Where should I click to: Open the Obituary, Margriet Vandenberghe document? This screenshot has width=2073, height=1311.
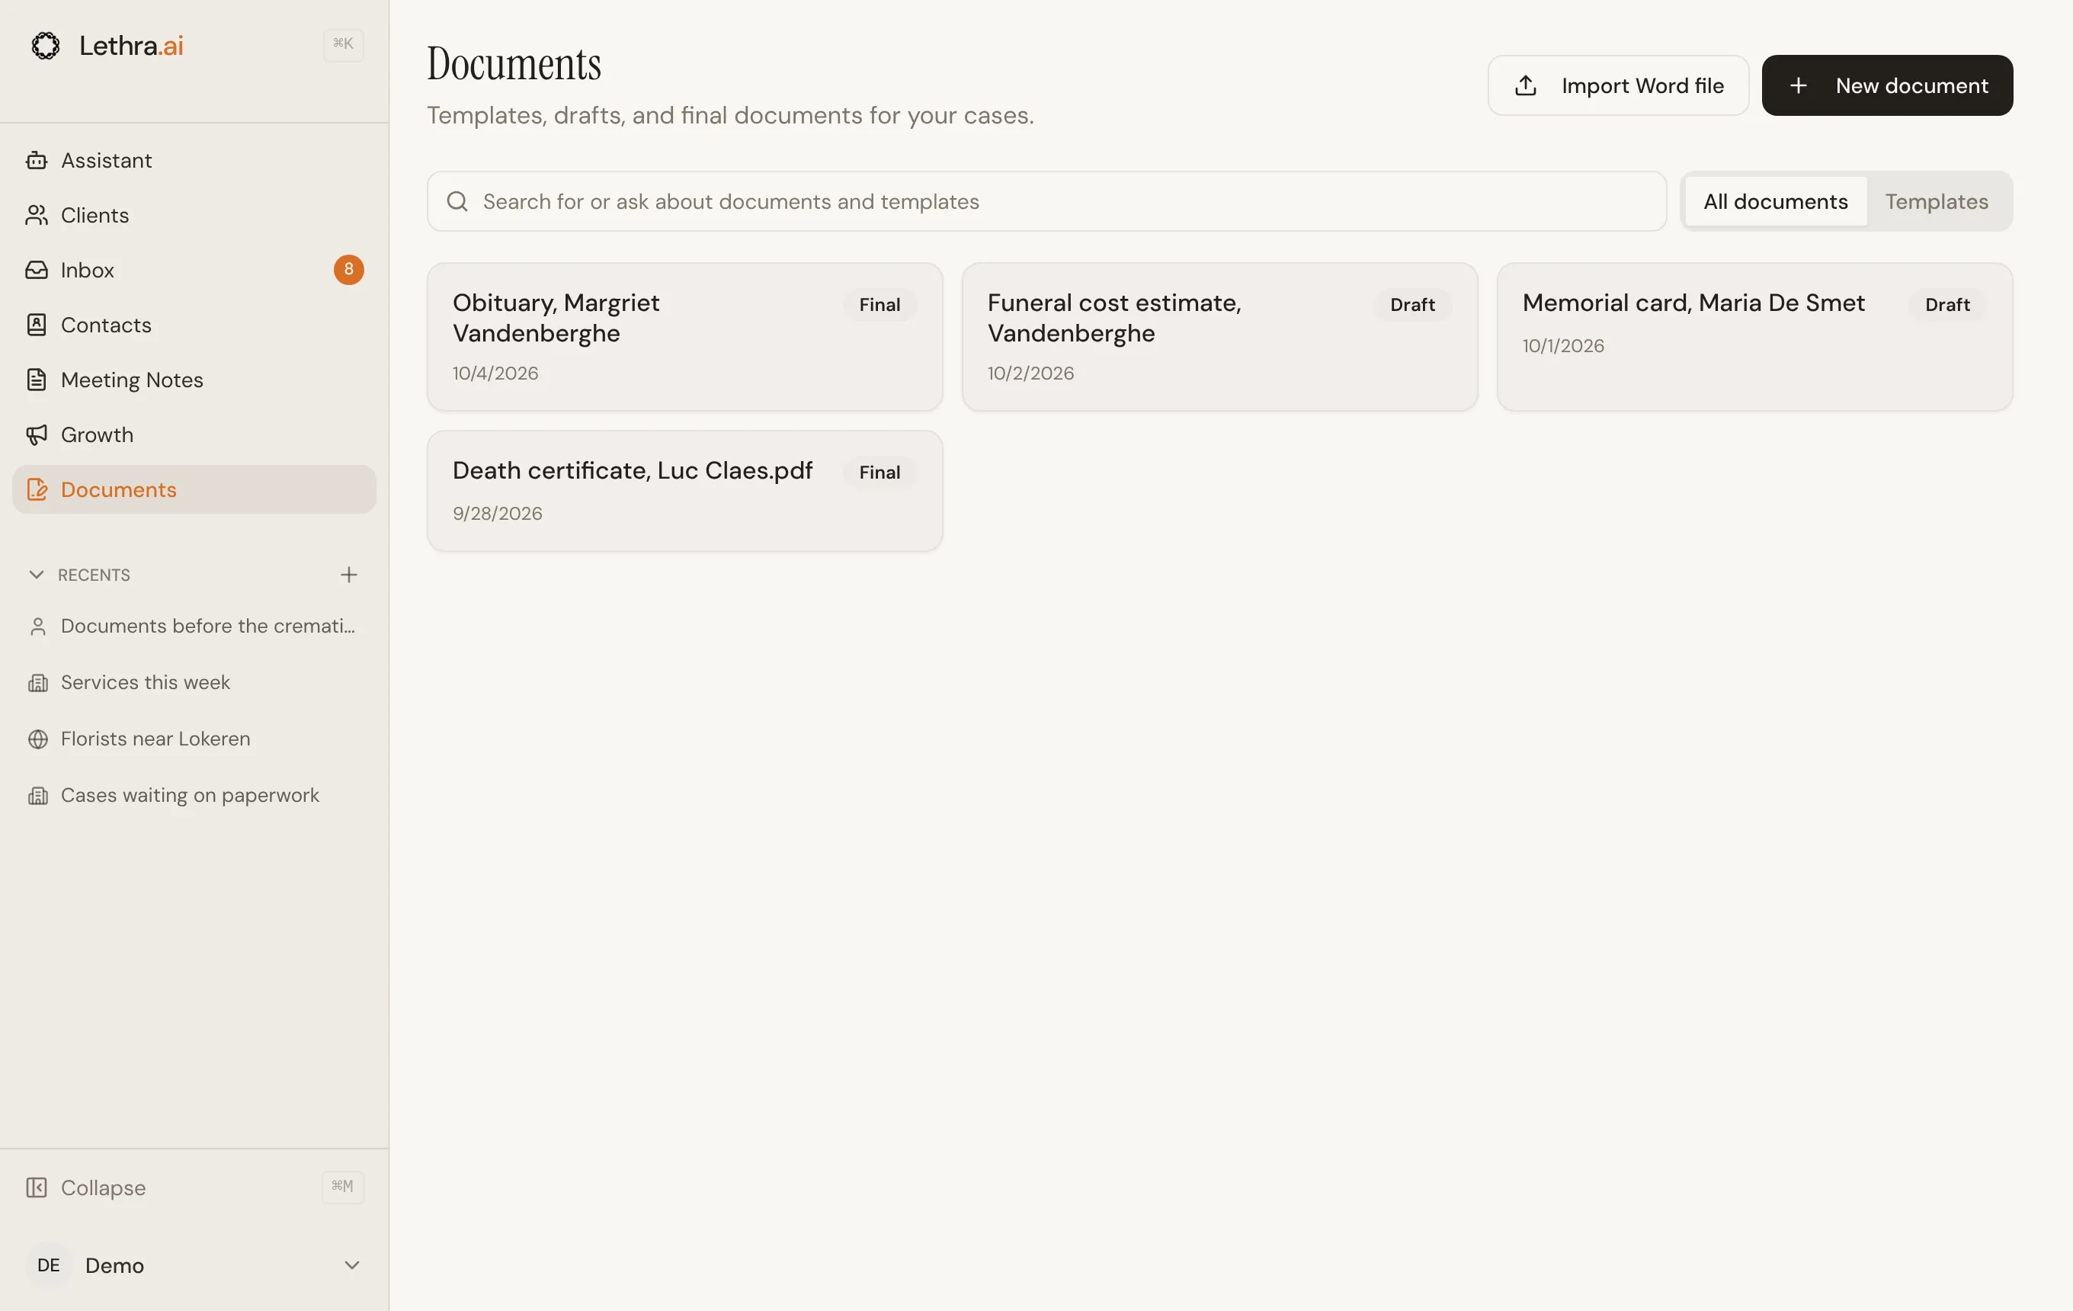(x=685, y=337)
